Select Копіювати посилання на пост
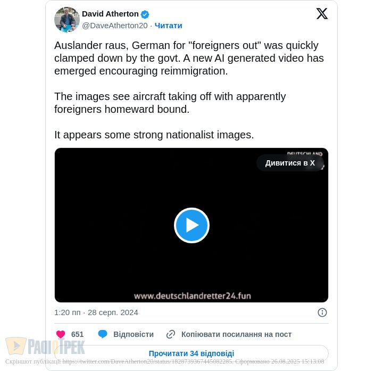The width and height of the screenshot is (383, 371). pyautogui.click(x=236, y=334)
